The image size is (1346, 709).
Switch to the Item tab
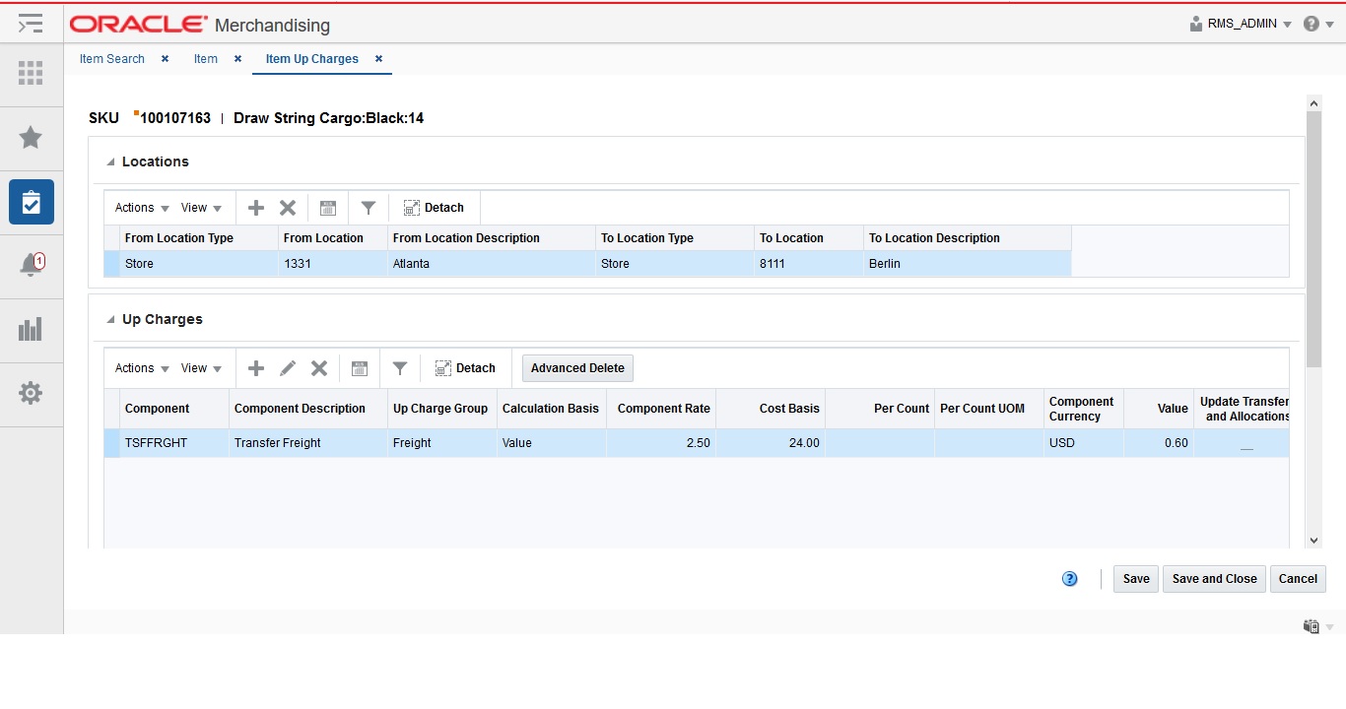(206, 59)
